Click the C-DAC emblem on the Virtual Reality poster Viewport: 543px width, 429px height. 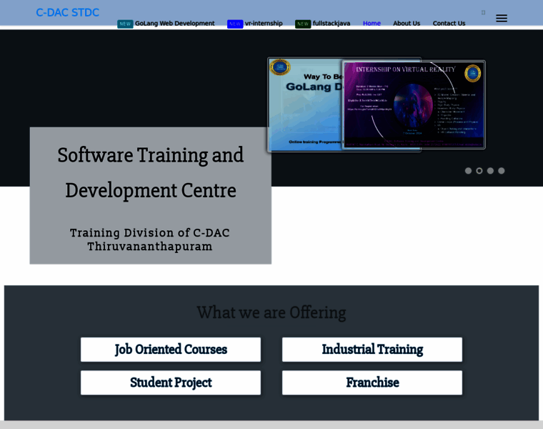pyautogui.click(x=472, y=73)
